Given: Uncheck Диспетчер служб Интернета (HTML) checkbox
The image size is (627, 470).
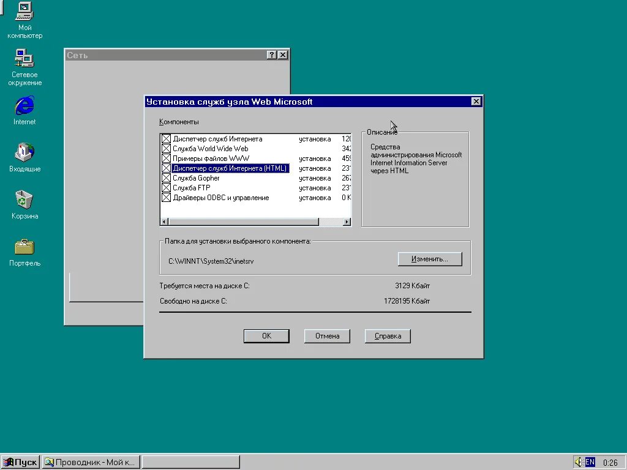Looking at the screenshot, I should [166, 168].
